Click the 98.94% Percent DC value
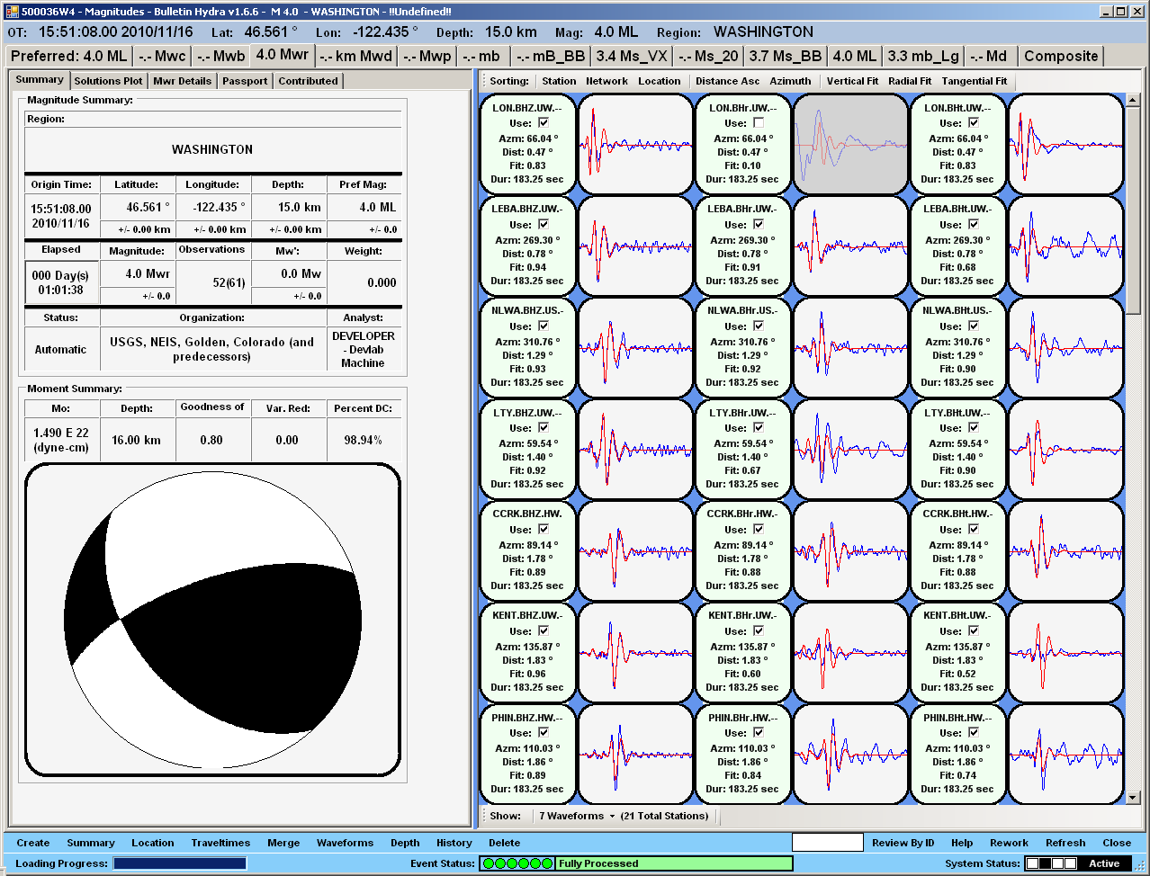The image size is (1150, 876). 363,440
